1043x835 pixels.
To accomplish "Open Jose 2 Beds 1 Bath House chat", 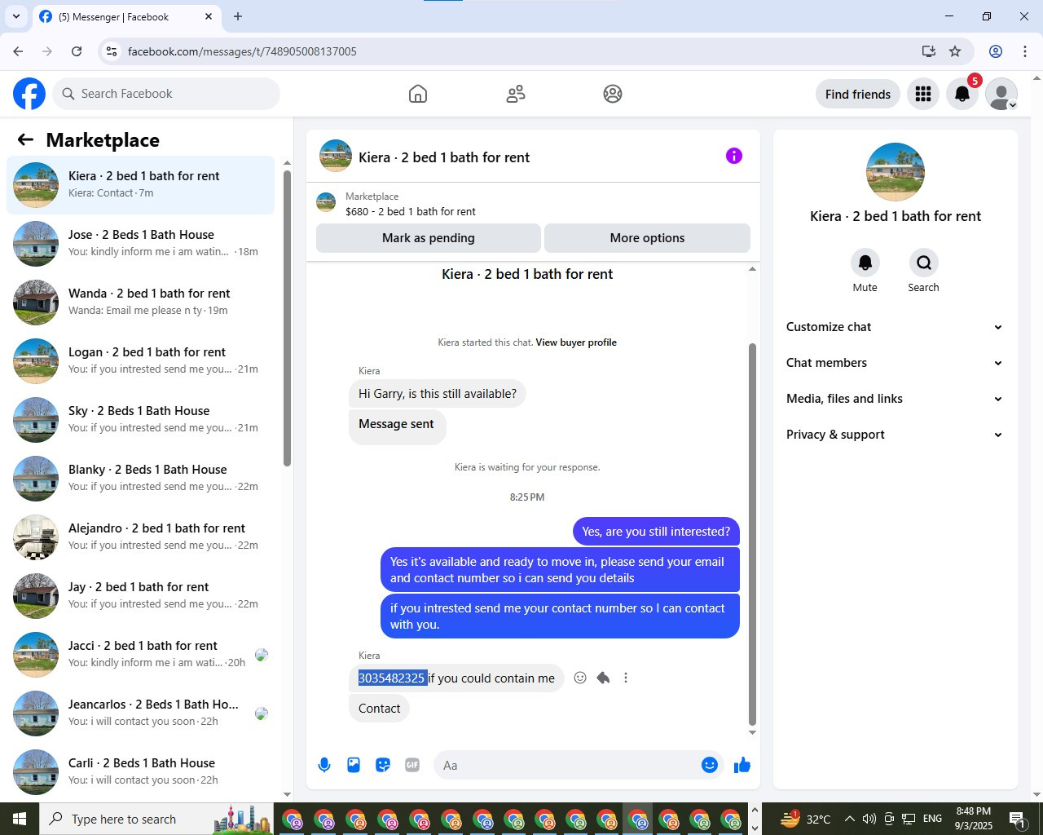I will (x=141, y=244).
